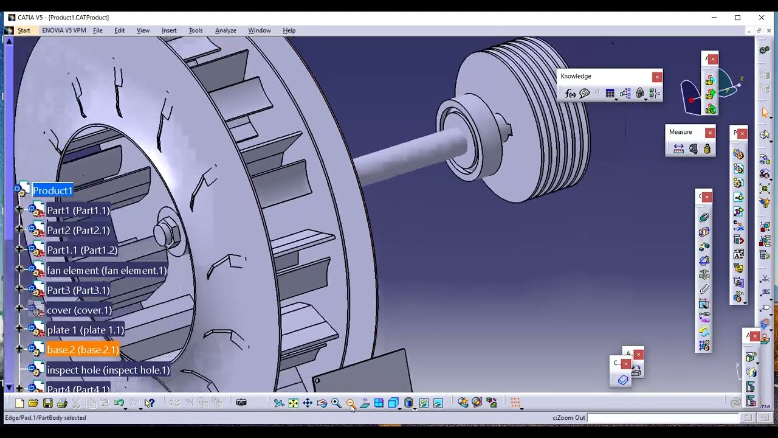
Task: Expand the fan element tree node
Action: pos(19,269)
